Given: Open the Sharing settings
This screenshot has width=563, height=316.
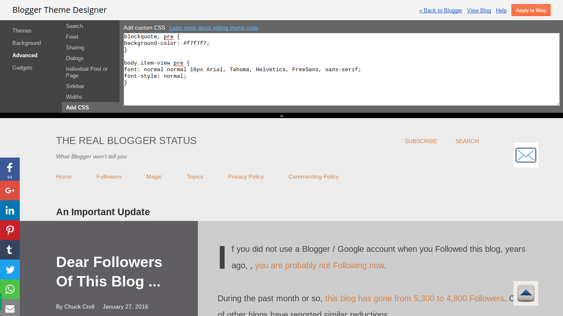Looking at the screenshot, I should [x=75, y=47].
